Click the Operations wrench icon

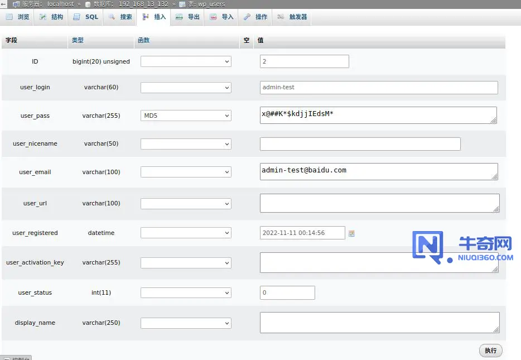point(247,17)
